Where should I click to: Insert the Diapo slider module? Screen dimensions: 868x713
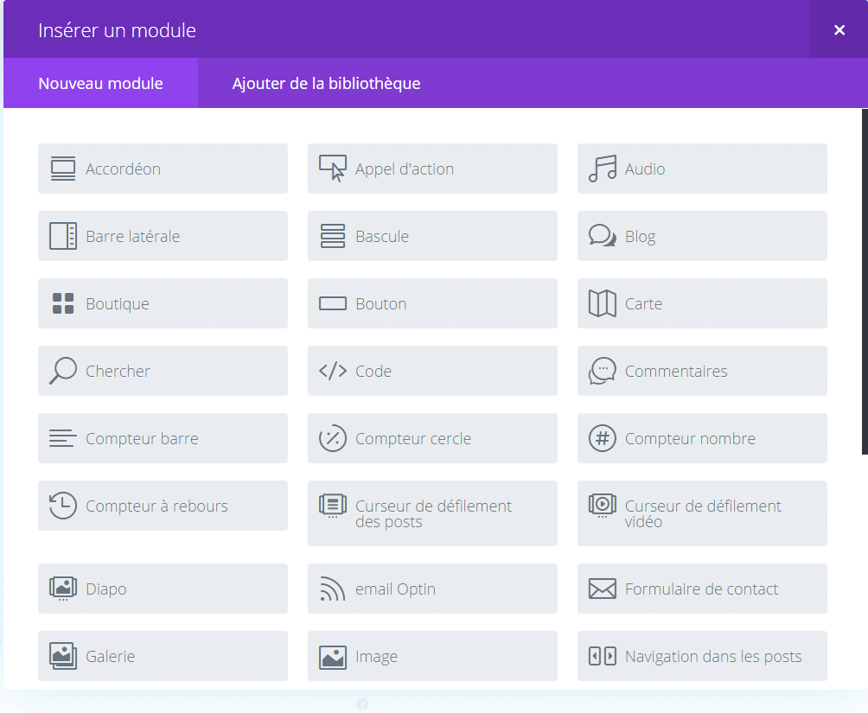[x=163, y=589]
